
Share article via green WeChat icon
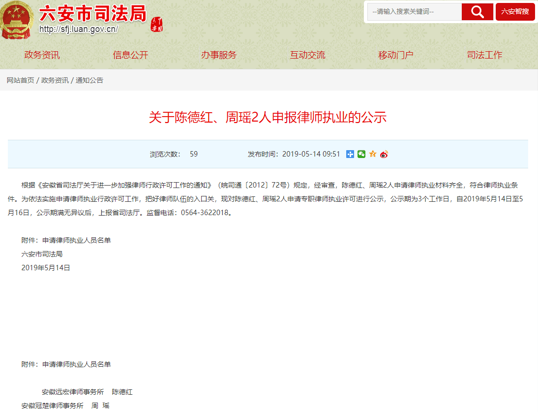[361, 154]
